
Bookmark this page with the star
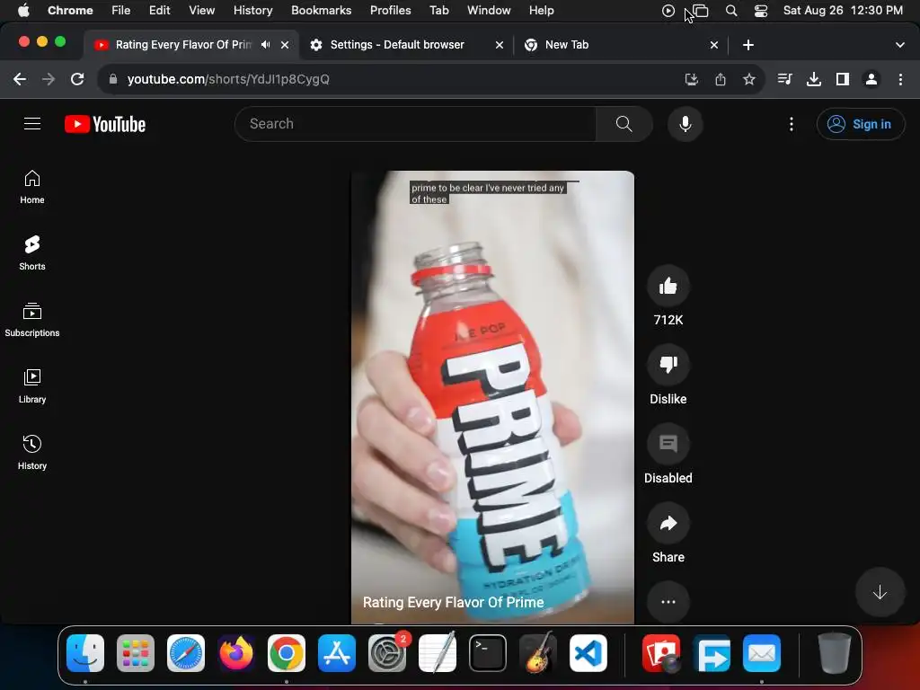tap(748, 79)
